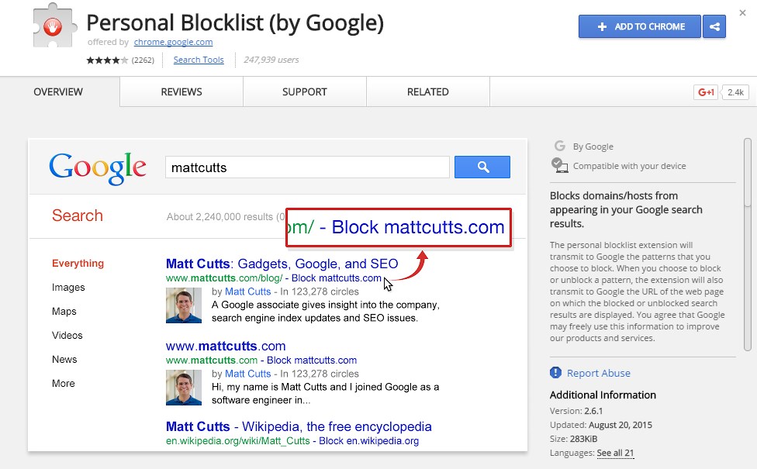Expand See all 21 languages

click(615, 453)
